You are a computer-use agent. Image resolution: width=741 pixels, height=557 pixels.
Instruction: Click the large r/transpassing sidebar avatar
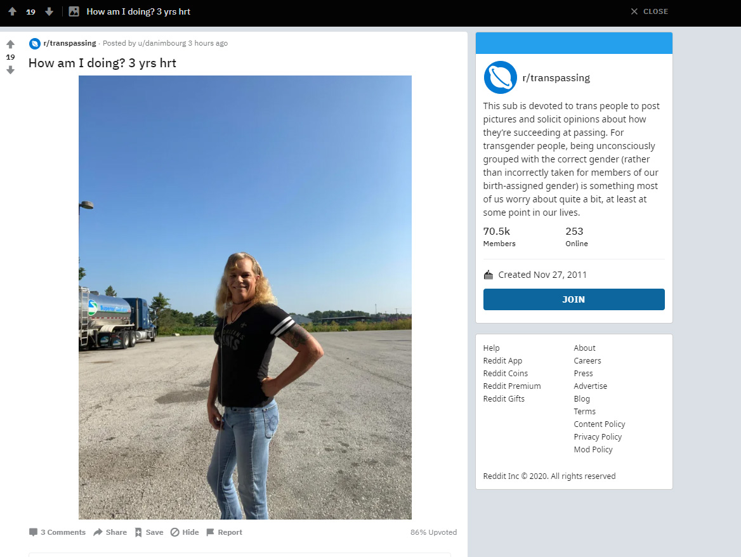[x=500, y=77]
